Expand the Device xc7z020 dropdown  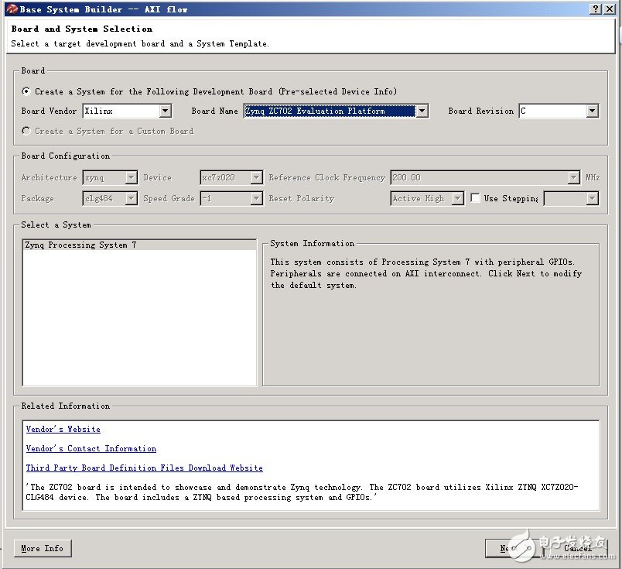(x=256, y=178)
